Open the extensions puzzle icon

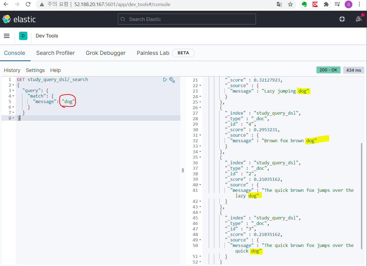point(326,4)
